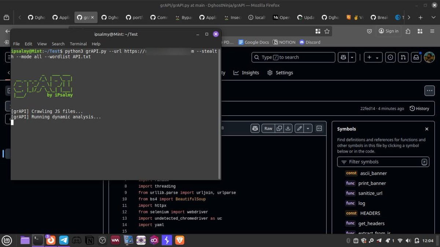Open the terminal Search menu
This screenshot has width=440, height=247.
[58, 44]
